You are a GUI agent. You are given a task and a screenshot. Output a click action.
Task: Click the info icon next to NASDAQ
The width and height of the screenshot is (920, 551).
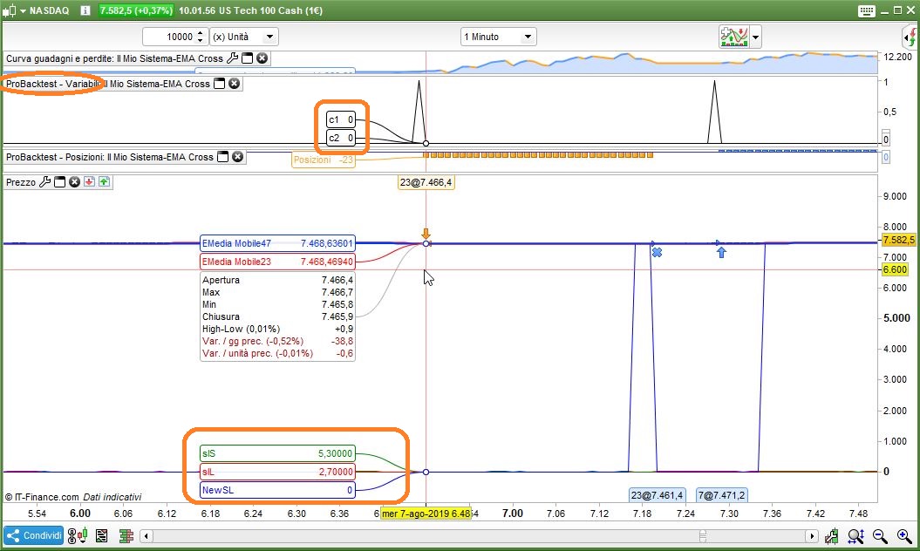(x=85, y=10)
